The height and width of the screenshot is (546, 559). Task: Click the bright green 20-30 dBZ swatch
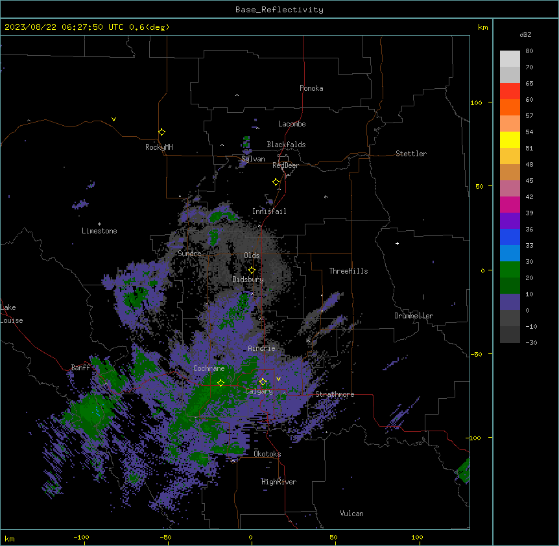pos(510,270)
